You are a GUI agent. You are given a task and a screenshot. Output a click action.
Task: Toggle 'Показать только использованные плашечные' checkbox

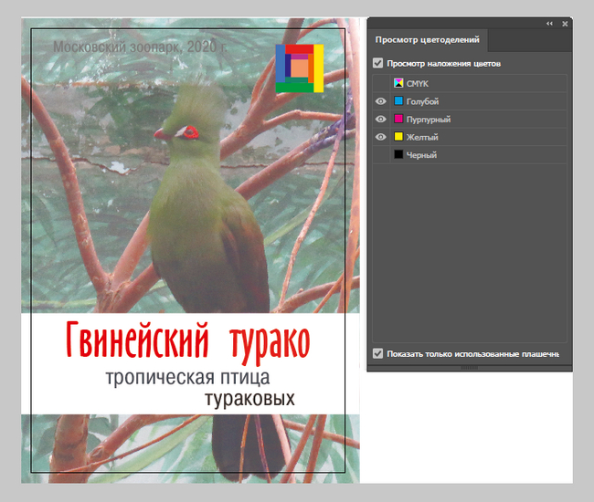tap(377, 354)
